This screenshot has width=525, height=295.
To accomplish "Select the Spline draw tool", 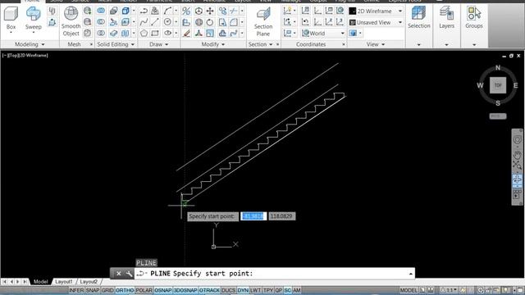I will (x=144, y=22).
